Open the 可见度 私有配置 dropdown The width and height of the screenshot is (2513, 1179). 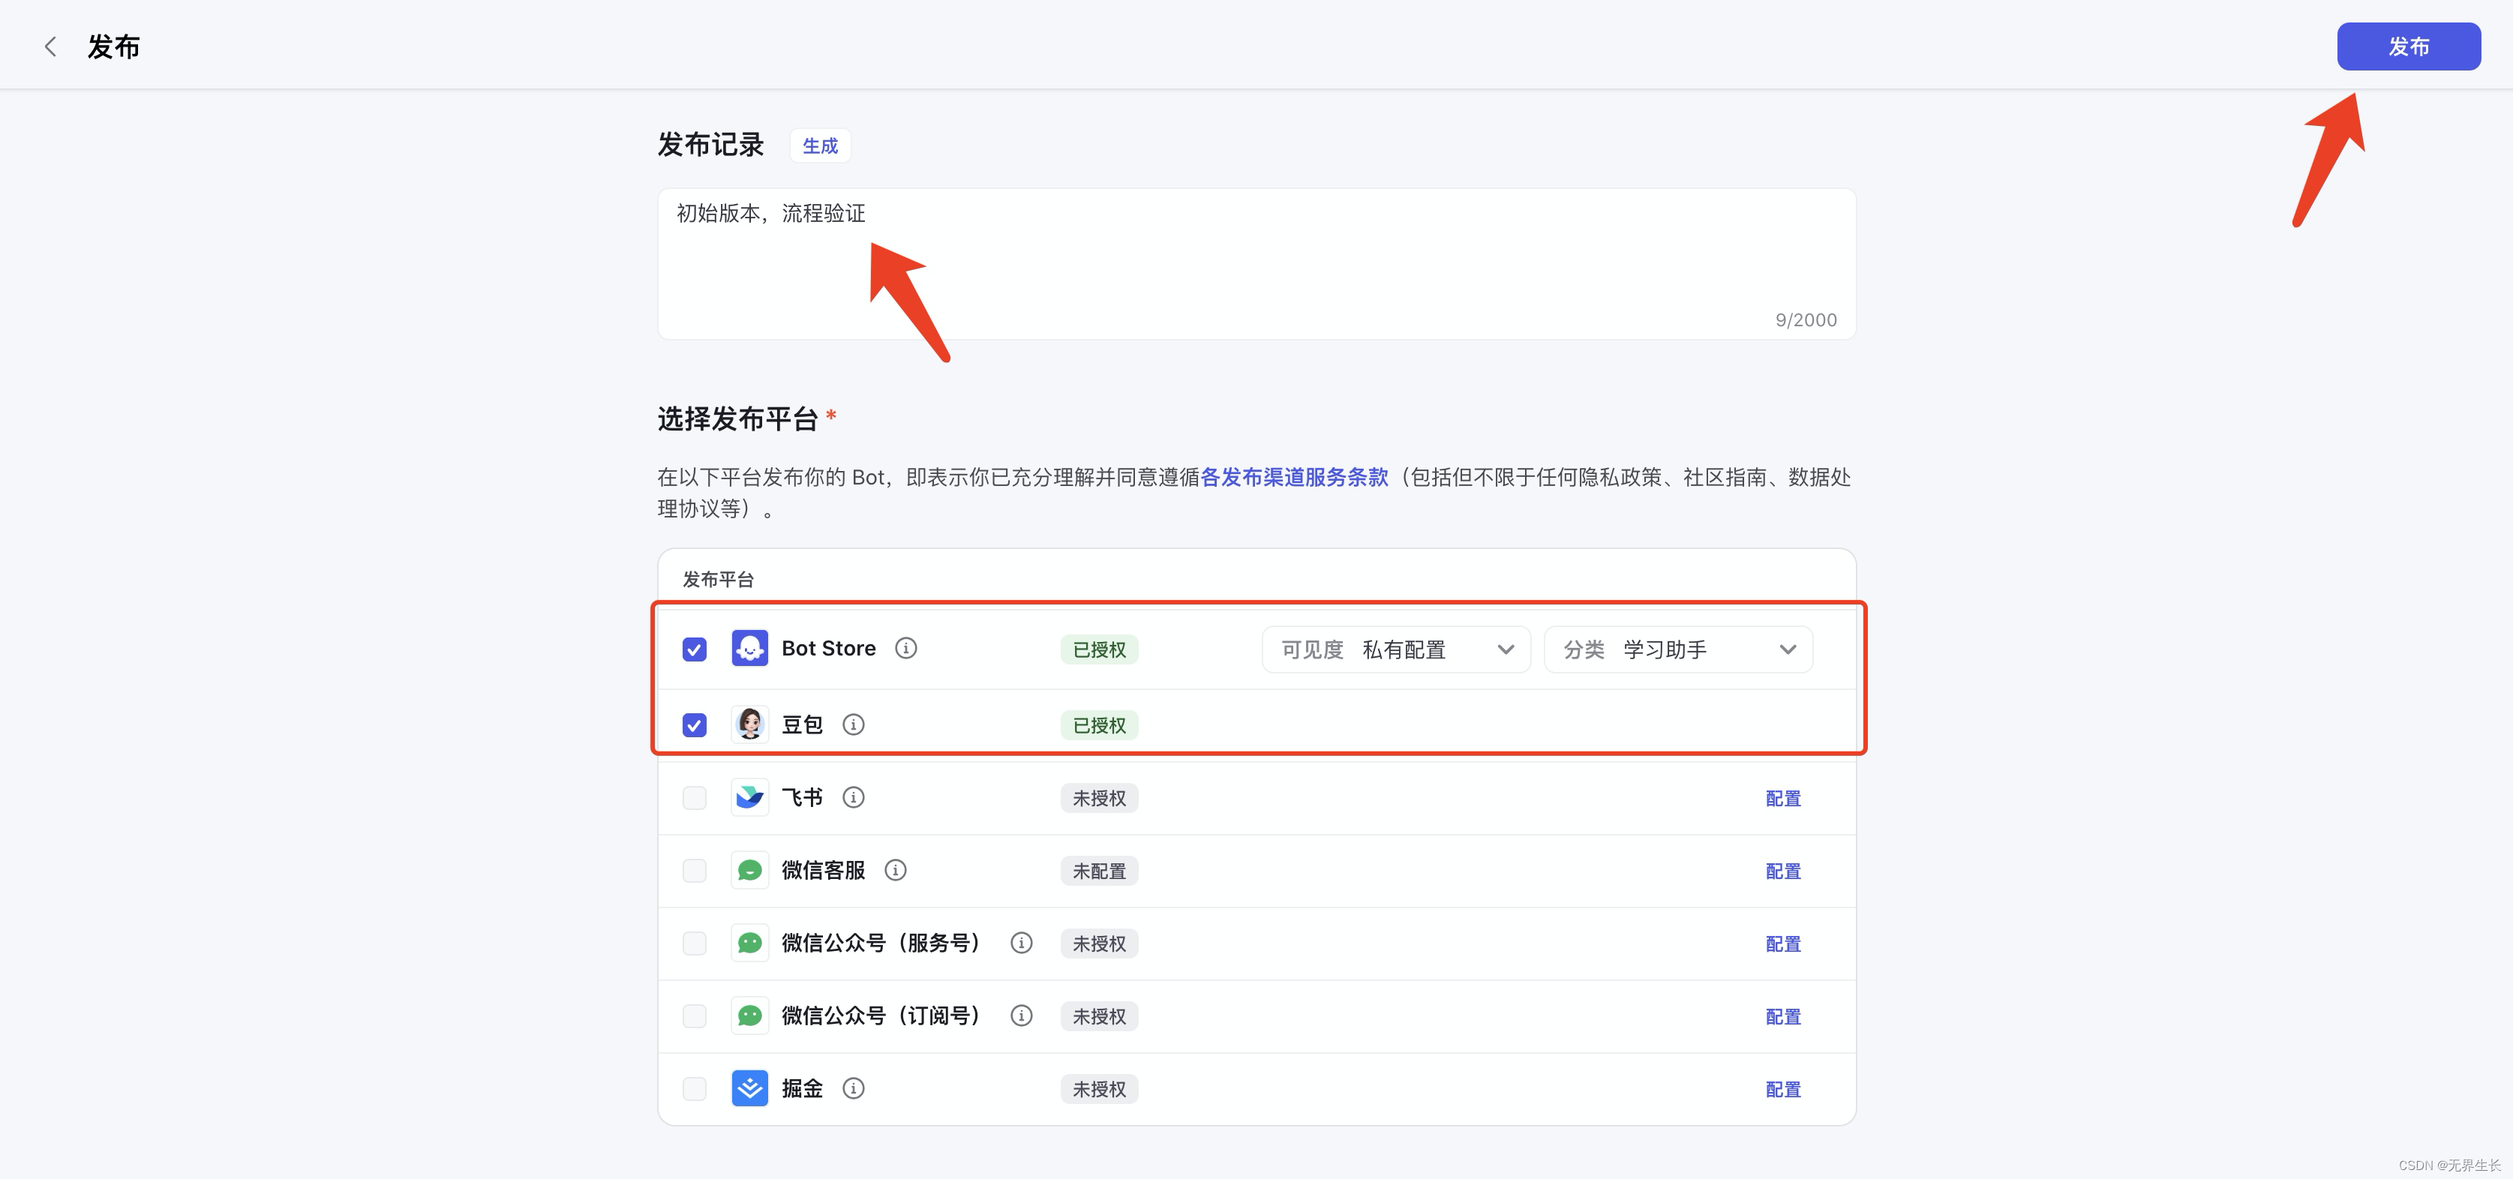click(1395, 649)
